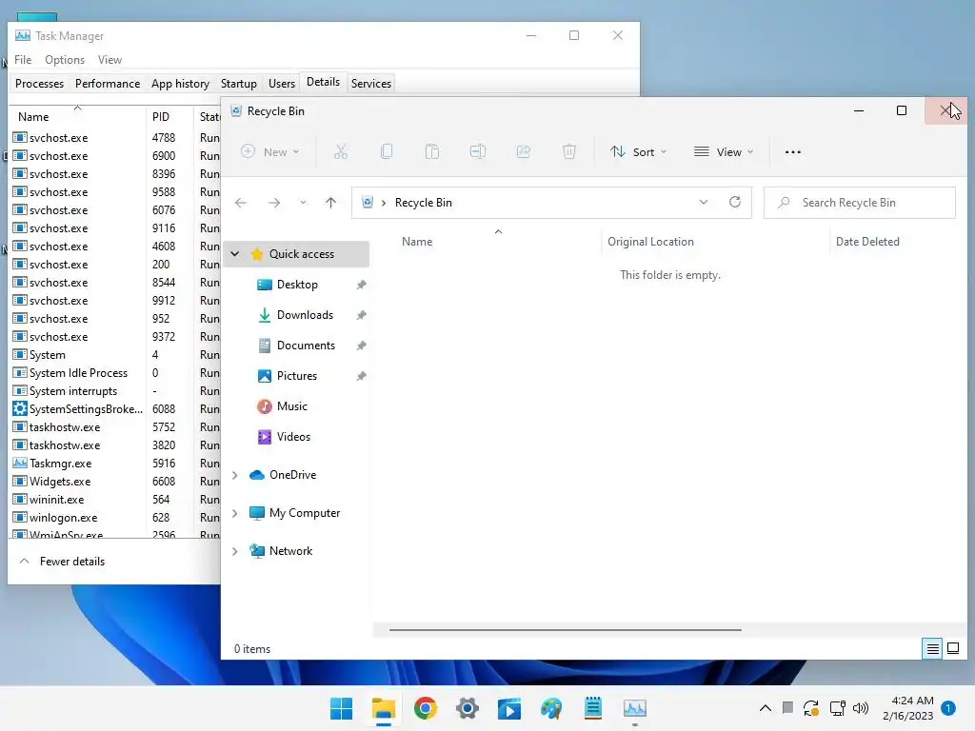Click the Share icon in Recycle Bin toolbar
975x731 pixels.
tap(524, 151)
